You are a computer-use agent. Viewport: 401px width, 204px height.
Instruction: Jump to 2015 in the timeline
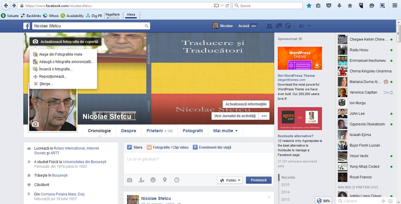click(285, 185)
